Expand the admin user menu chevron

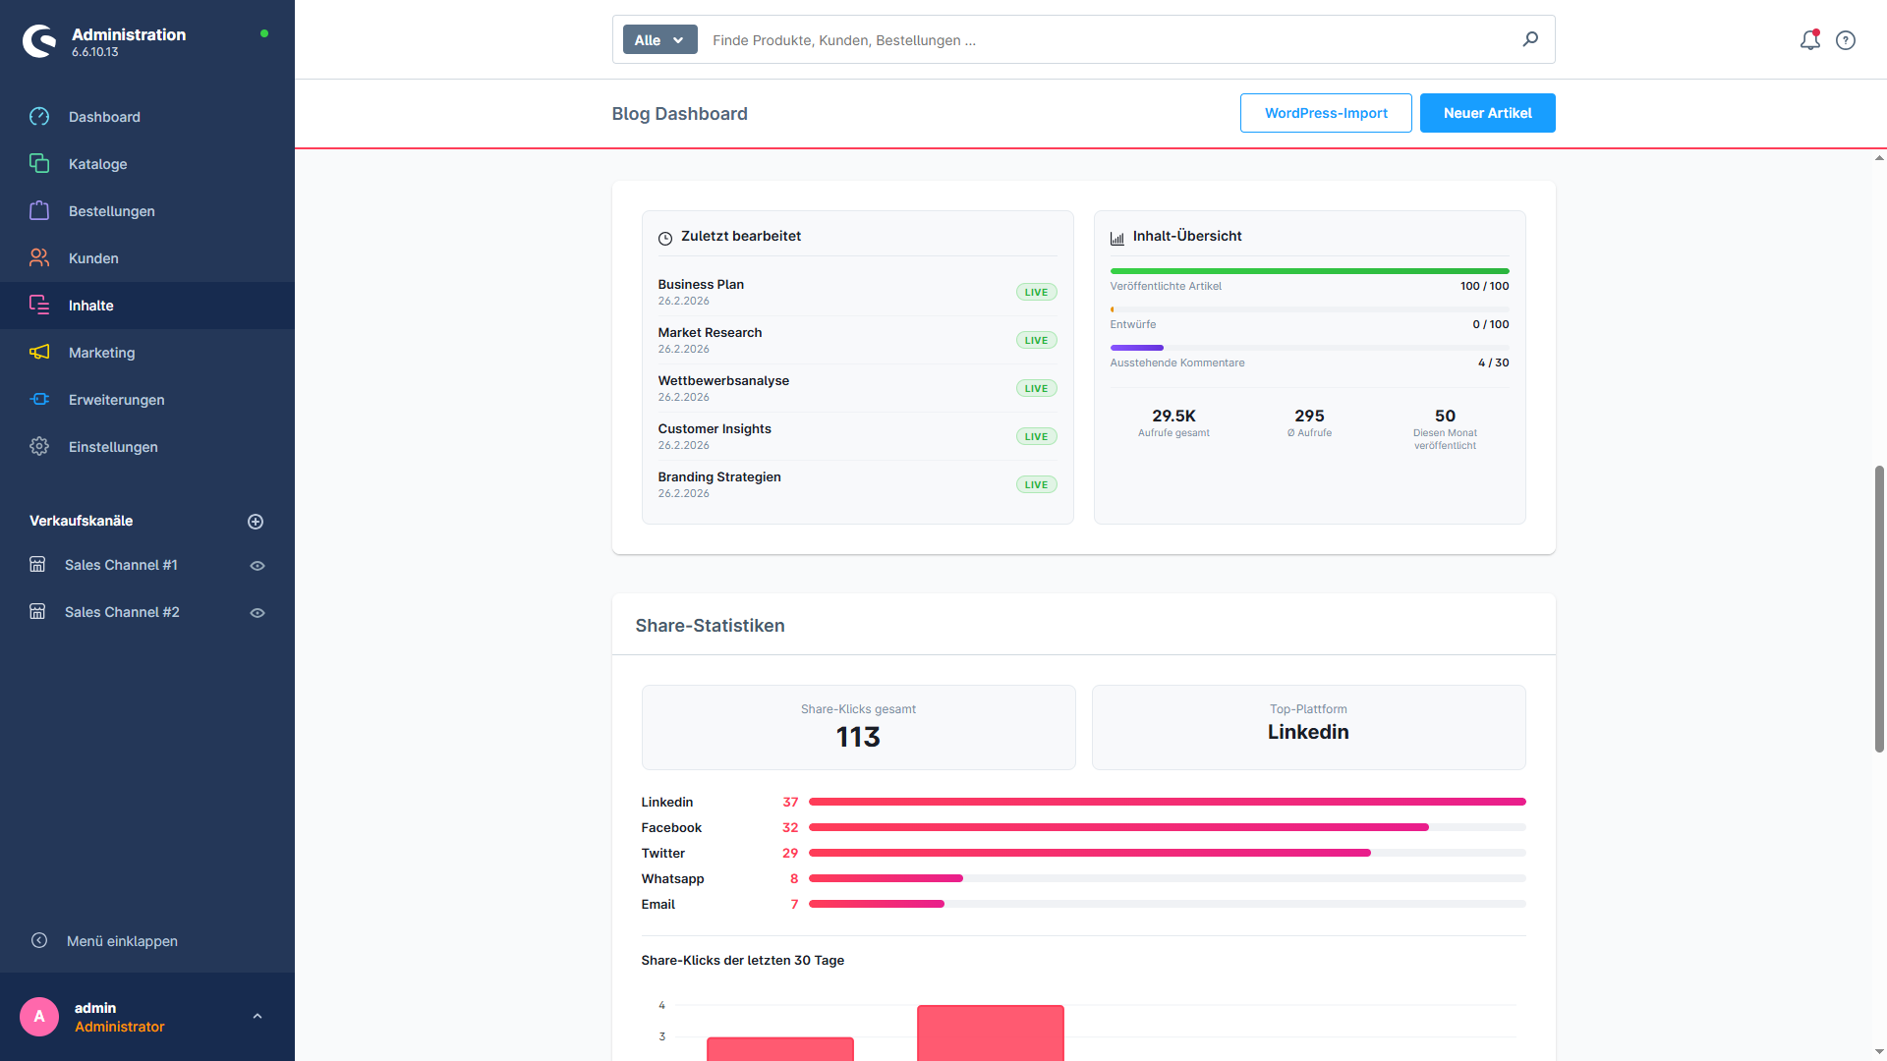coord(257,1017)
